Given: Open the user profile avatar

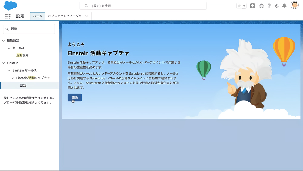Looking at the screenshot, I should coord(295,5).
